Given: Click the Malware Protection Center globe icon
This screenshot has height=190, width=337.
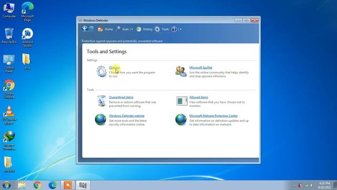Looking at the screenshot, I should tap(181, 120).
